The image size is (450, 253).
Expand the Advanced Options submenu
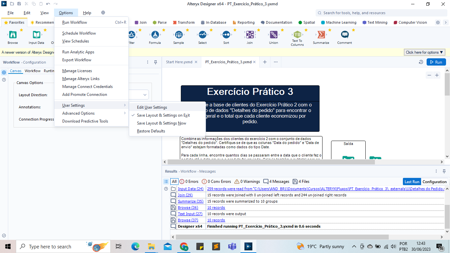[91, 113]
